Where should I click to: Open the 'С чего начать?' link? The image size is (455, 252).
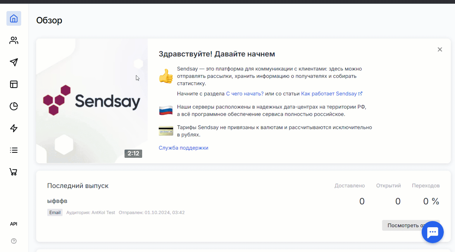pos(244,94)
